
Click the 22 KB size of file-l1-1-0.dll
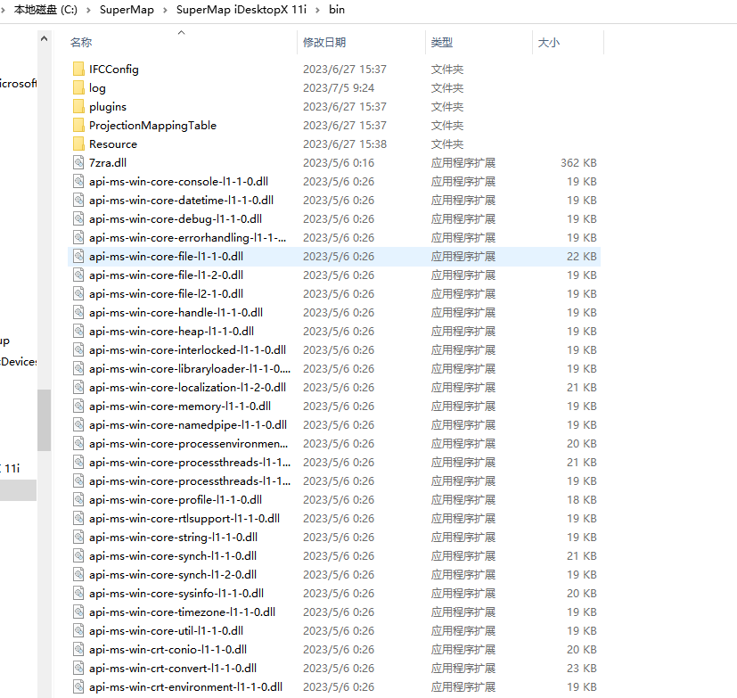tap(582, 256)
